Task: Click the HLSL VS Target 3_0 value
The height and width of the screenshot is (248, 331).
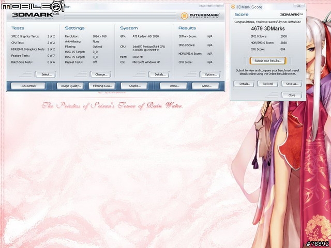Action: pyautogui.click(x=95, y=52)
